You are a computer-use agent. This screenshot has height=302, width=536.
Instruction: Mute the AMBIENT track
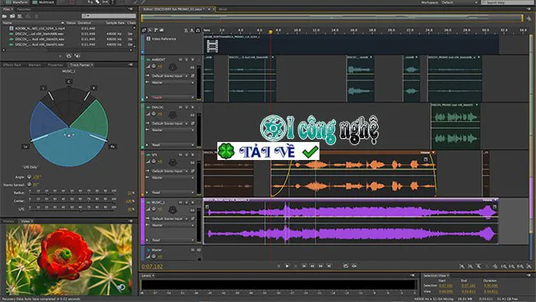pyautogui.click(x=181, y=59)
